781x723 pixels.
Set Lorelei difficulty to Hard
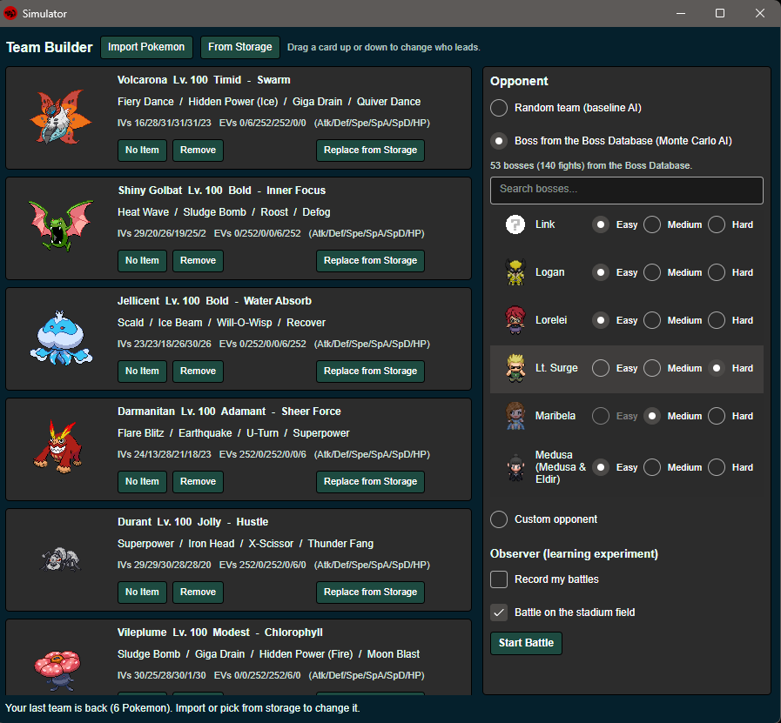pyautogui.click(x=717, y=320)
